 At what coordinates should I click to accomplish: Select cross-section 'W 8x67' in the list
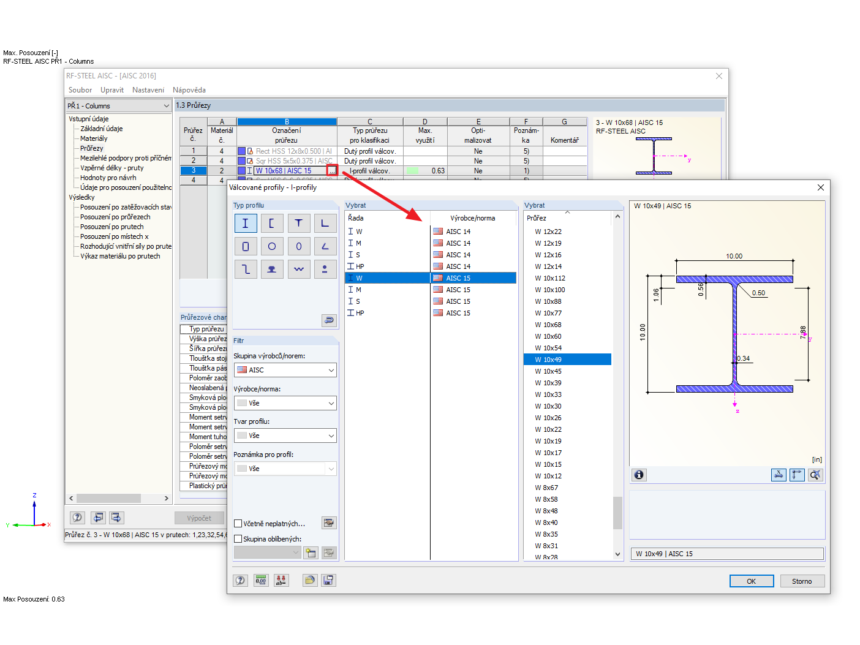(568, 488)
